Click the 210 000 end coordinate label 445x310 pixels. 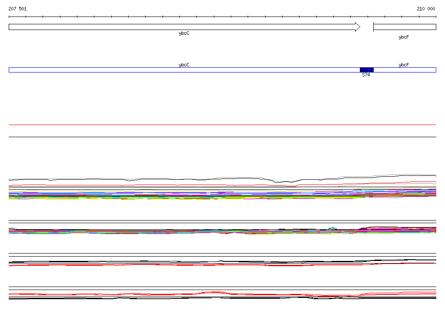(x=426, y=9)
